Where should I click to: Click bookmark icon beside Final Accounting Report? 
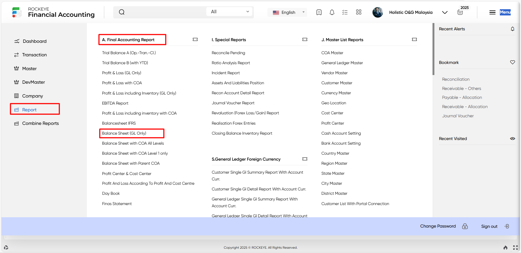195,40
